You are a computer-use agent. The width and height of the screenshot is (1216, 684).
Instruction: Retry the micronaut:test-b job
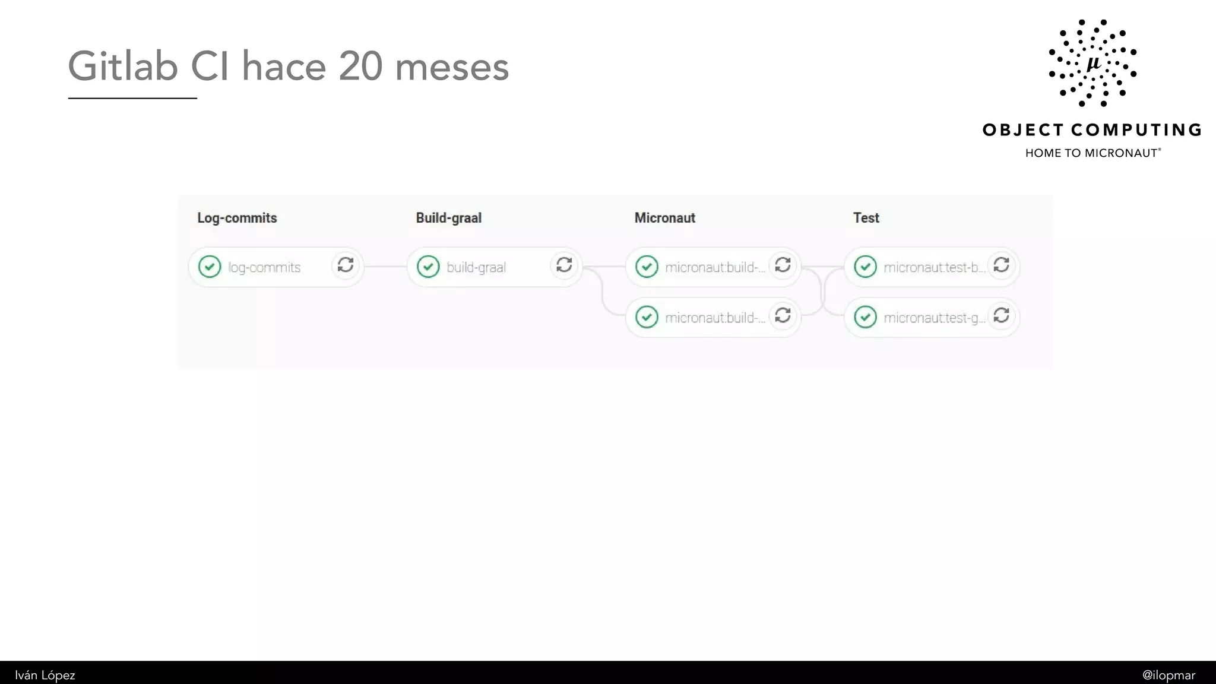coord(1001,265)
